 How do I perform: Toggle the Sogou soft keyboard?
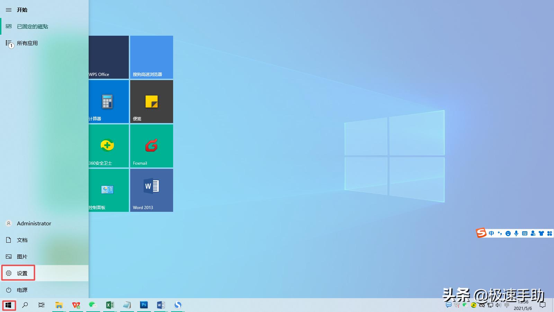click(x=525, y=233)
